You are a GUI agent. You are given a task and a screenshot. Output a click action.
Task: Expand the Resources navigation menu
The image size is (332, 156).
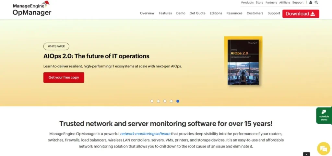[234, 13]
